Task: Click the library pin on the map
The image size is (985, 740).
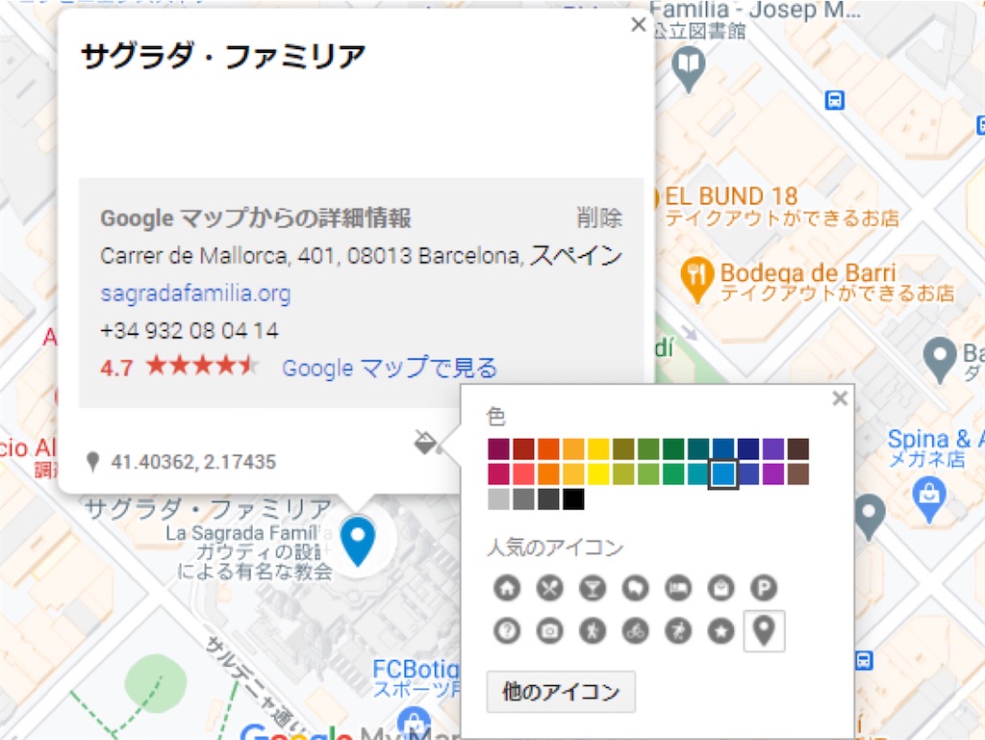Action: [x=689, y=69]
